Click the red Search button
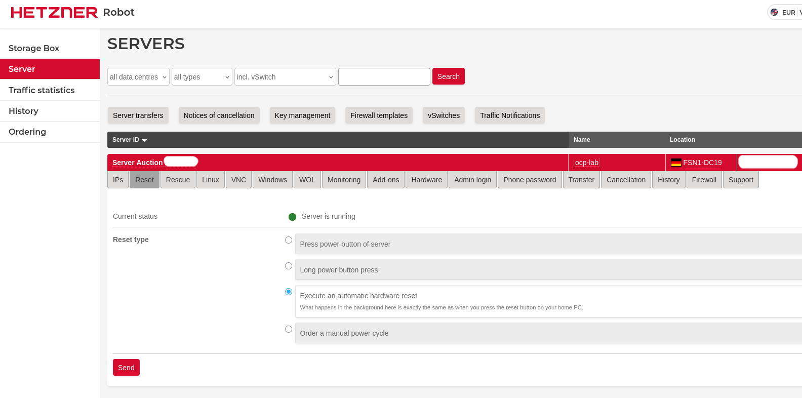 coord(449,76)
